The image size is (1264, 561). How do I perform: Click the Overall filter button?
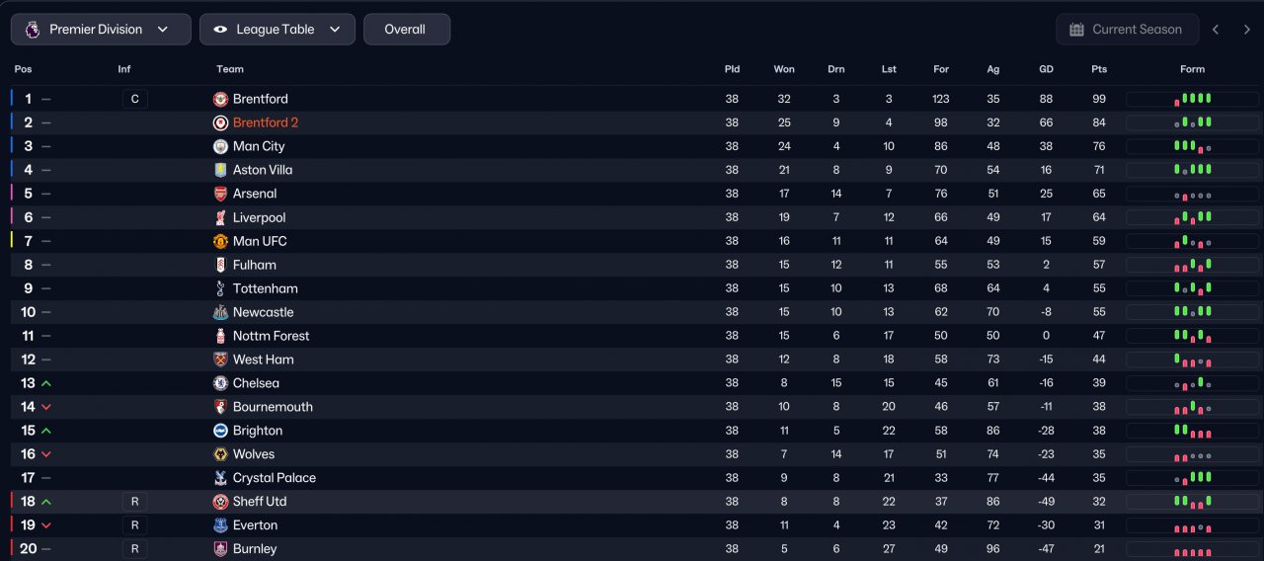[x=406, y=30]
